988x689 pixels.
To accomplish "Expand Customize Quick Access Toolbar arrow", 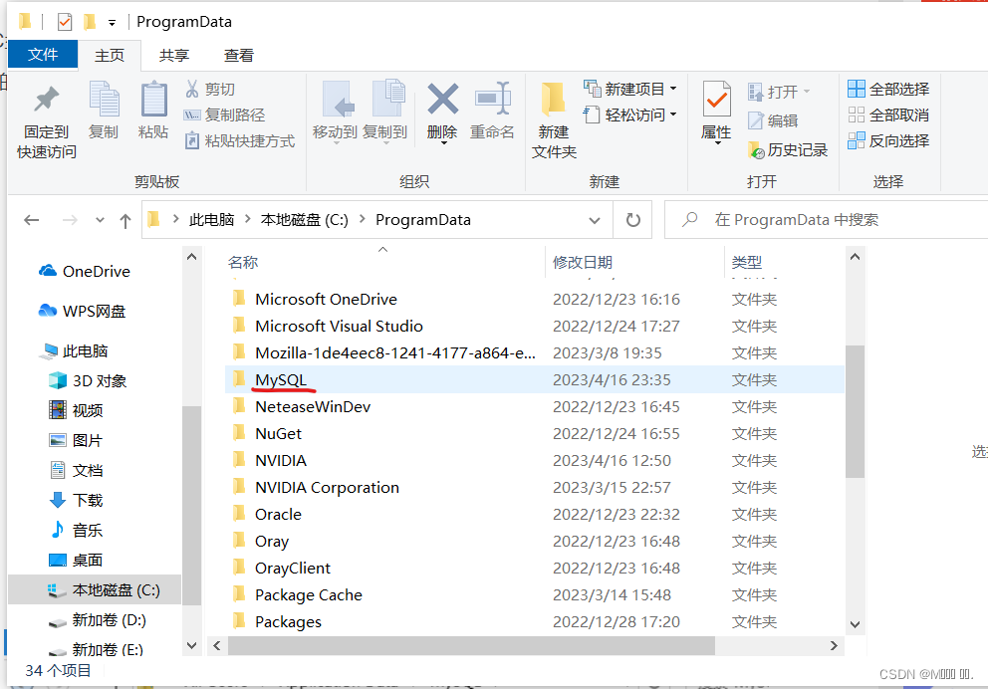I will (112, 23).
